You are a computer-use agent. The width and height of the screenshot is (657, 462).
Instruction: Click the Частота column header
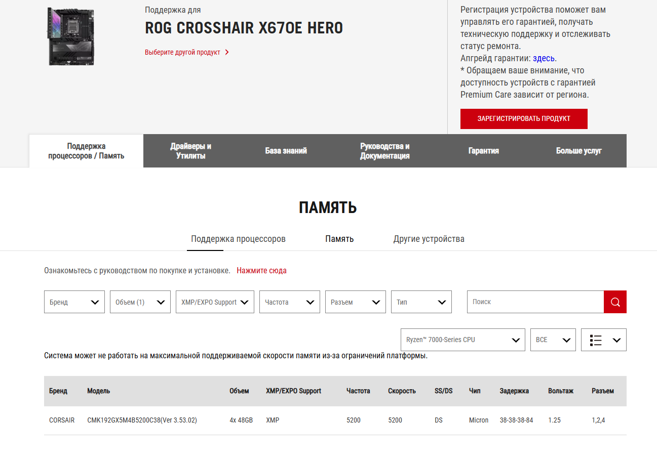[358, 391]
